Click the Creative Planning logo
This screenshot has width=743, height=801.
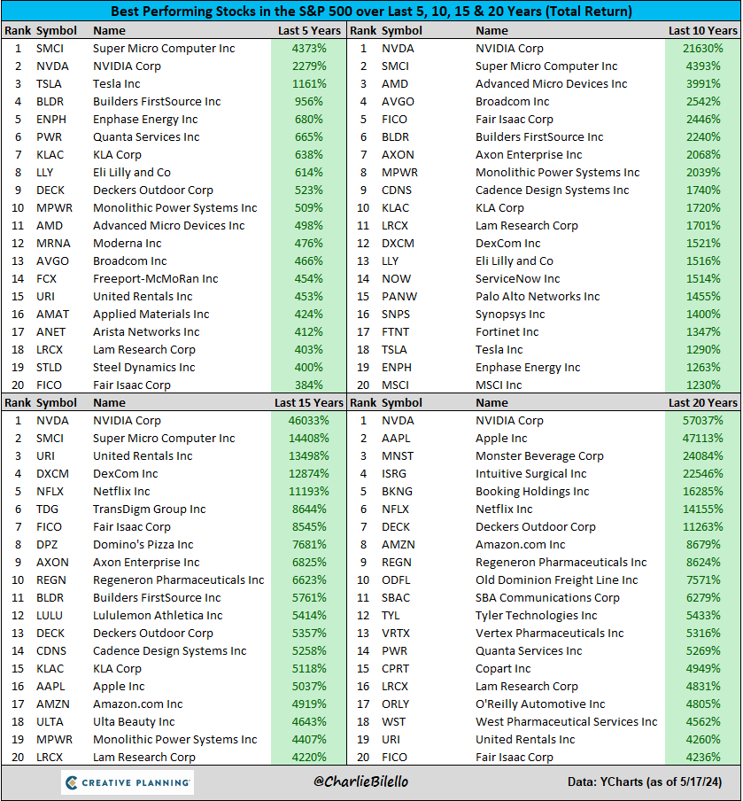(128, 782)
